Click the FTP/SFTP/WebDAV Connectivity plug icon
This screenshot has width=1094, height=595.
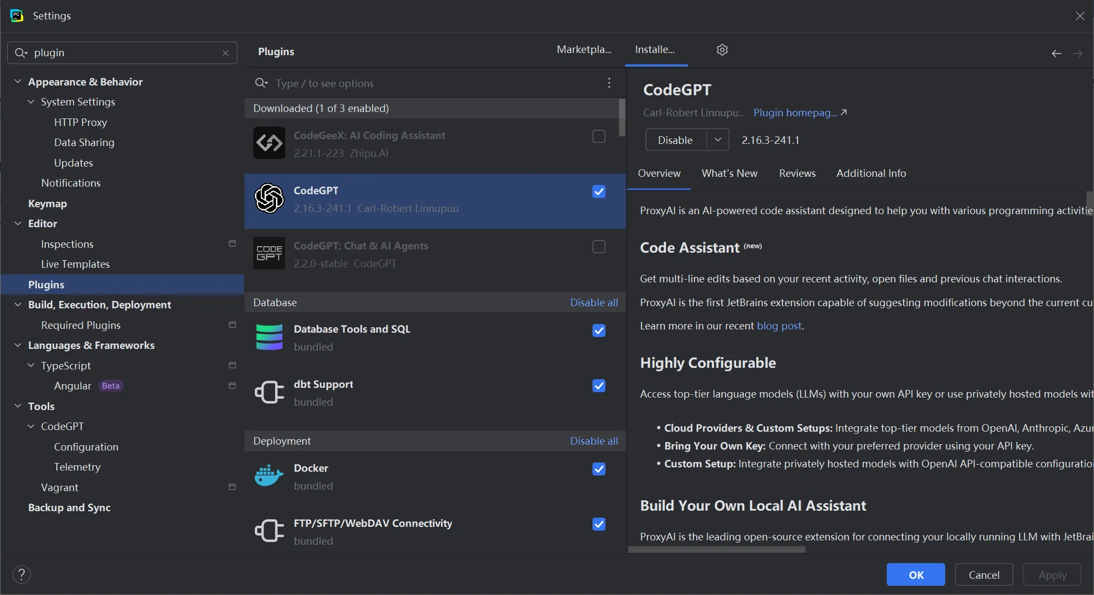tap(269, 531)
